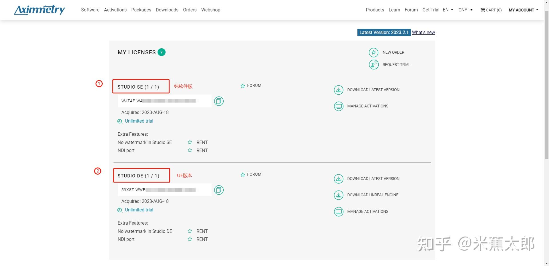Copy the Studio SE license key
Viewport: 549px width, 266px height.
[219, 101]
